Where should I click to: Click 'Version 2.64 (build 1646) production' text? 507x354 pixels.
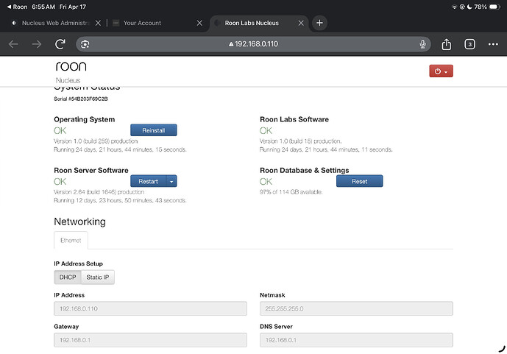click(99, 191)
